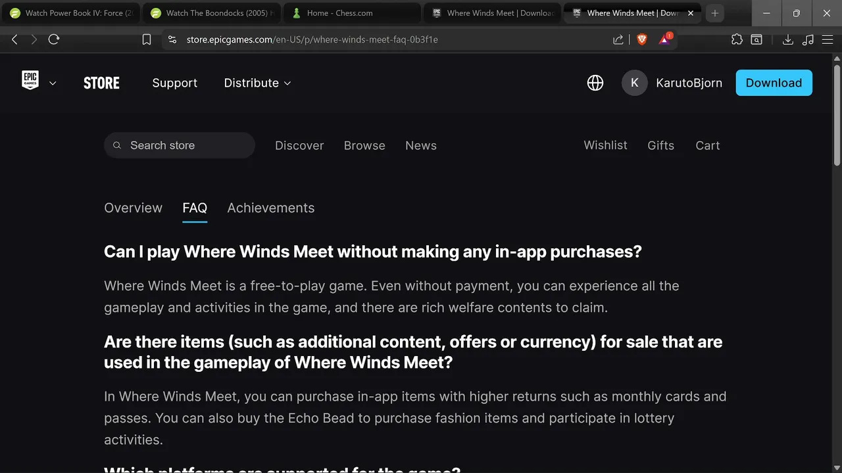
Task: Click the store.epicgames.com address bar URL
Action: click(312, 39)
